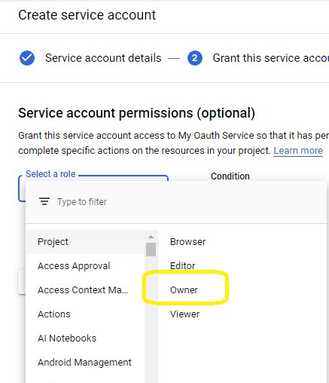Viewport: 329px width, 383px height.
Task: Click the category list scroll up arrow
Action: coord(151,237)
